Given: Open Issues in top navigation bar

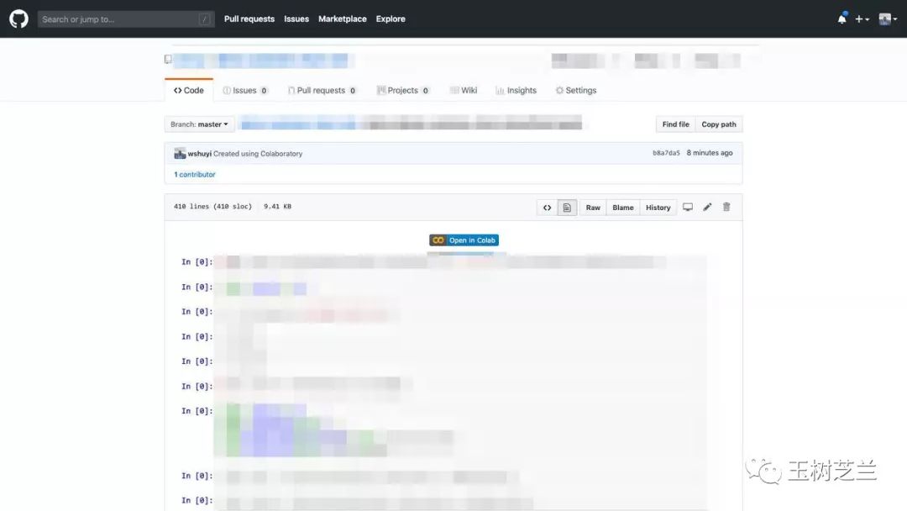Looking at the screenshot, I should pos(296,19).
